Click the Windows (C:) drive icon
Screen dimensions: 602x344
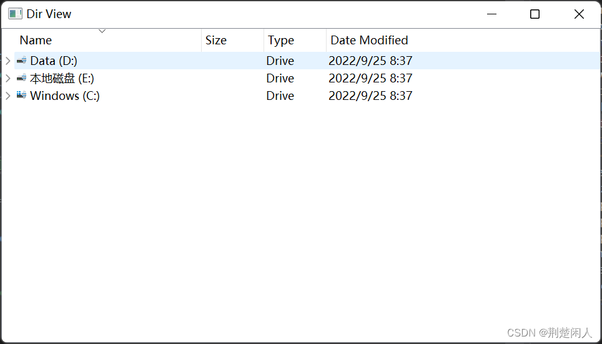pyautogui.click(x=21, y=95)
